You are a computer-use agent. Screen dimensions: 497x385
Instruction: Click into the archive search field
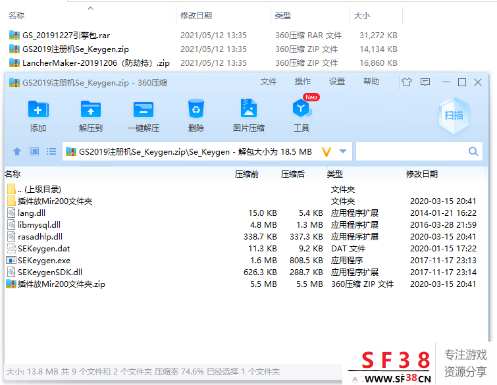[419, 151]
